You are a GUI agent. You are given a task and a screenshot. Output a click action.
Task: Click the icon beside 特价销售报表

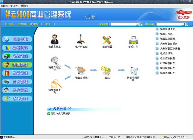coord(157,68)
